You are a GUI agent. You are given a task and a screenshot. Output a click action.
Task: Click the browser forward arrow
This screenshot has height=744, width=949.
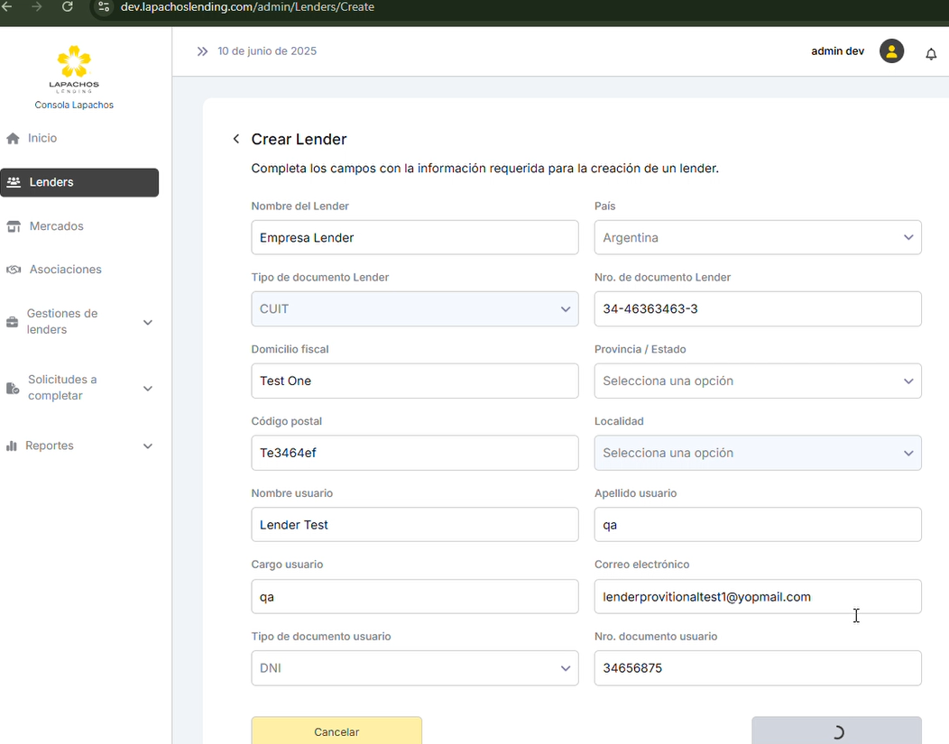pos(37,7)
